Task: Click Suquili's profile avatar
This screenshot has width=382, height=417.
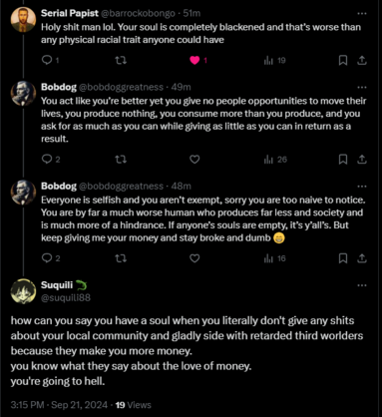Action: click(23, 291)
